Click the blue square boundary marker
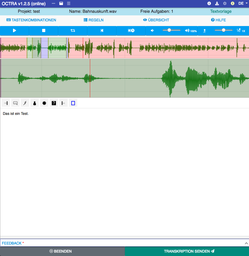 [x=73, y=103]
